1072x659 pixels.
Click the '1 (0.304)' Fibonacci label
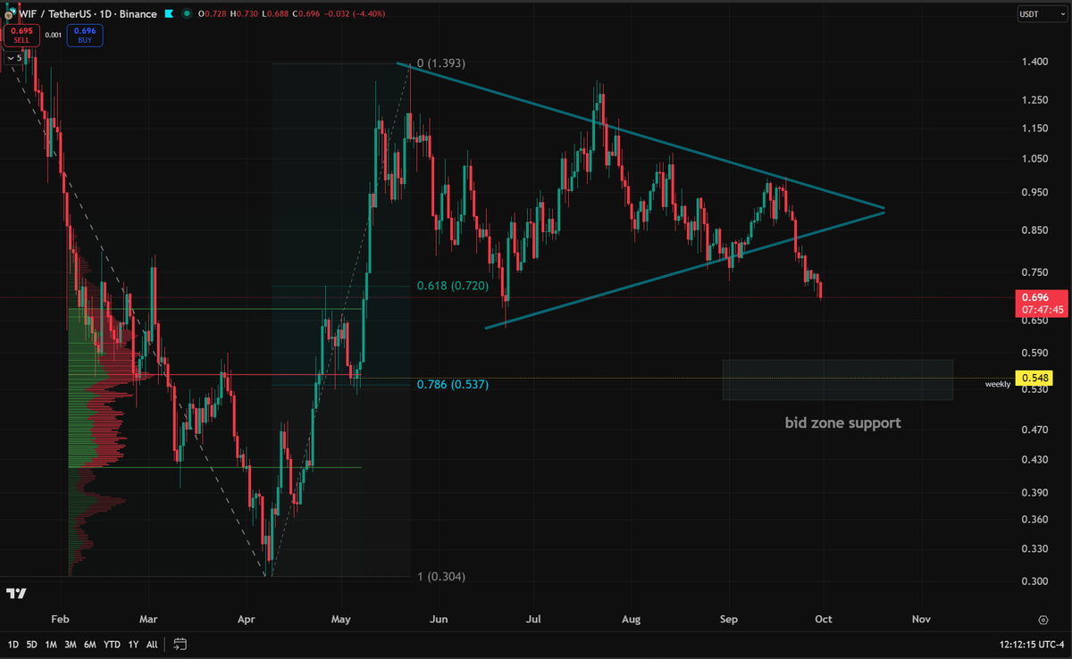[x=441, y=577]
